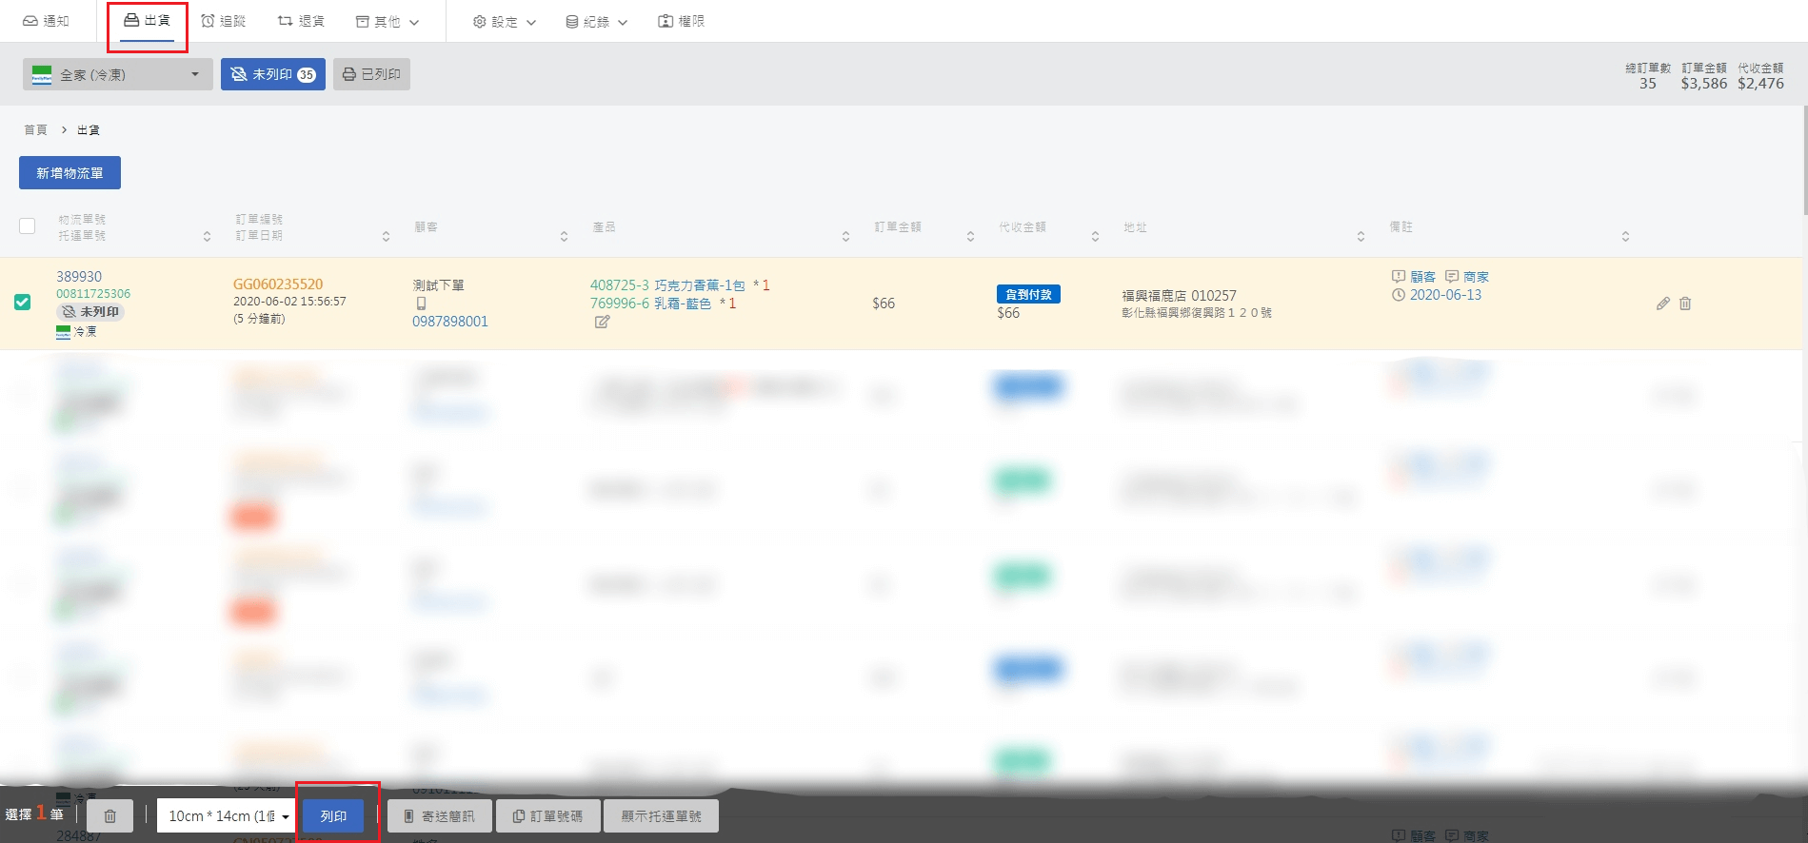Switch to the 已列印 printed filter
Screen dimensions: 1808x843
tap(371, 74)
